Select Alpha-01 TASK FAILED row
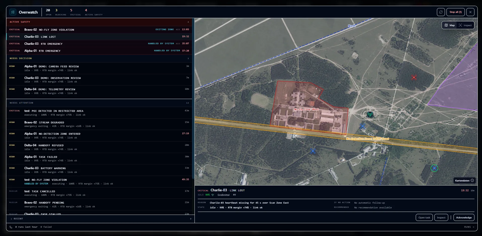The image size is (482, 236). tap(99, 159)
